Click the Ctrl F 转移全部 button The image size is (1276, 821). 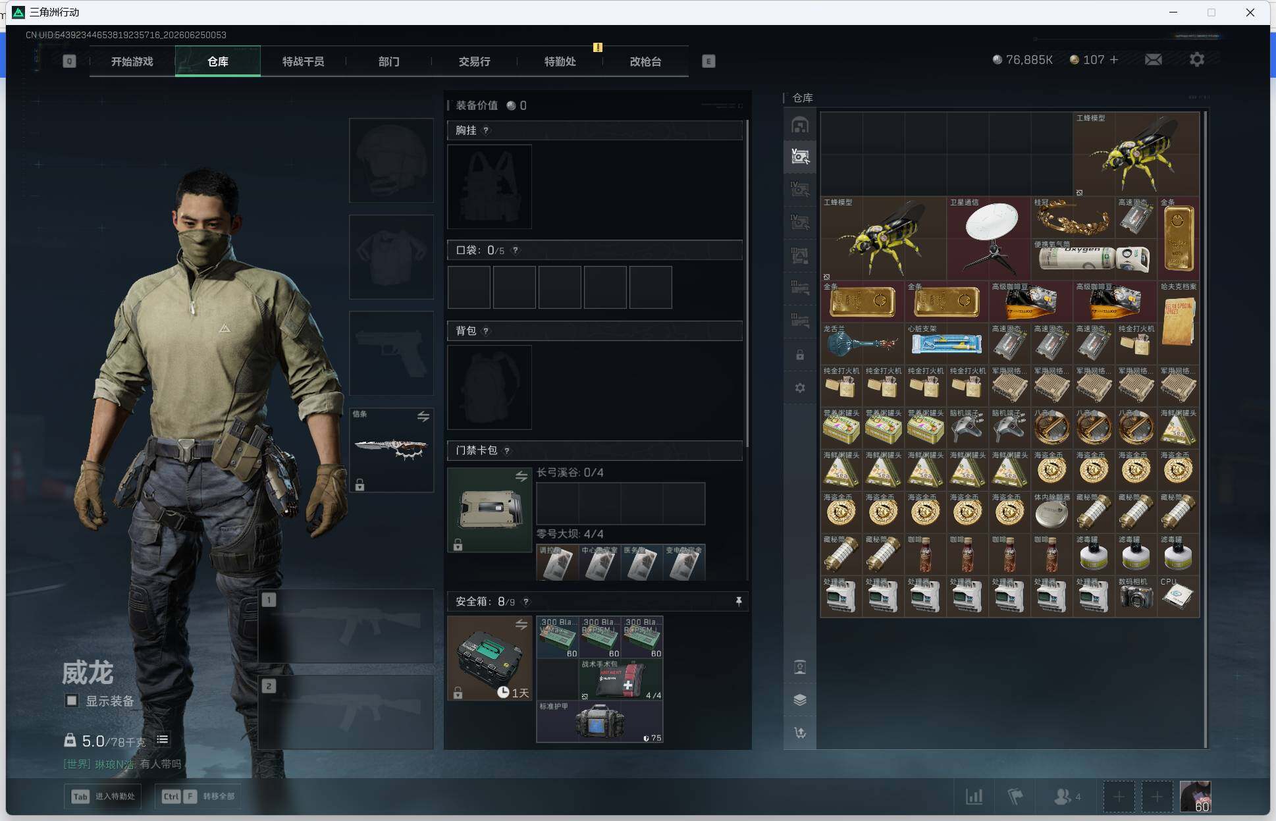click(x=198, y=797)
